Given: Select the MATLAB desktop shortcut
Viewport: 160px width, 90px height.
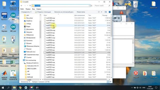Looking at the screenshot, I should [x=4, y=75].
